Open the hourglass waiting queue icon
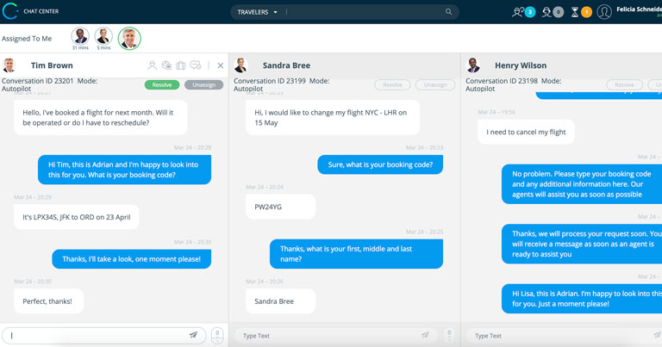 (x=575, y=12)
